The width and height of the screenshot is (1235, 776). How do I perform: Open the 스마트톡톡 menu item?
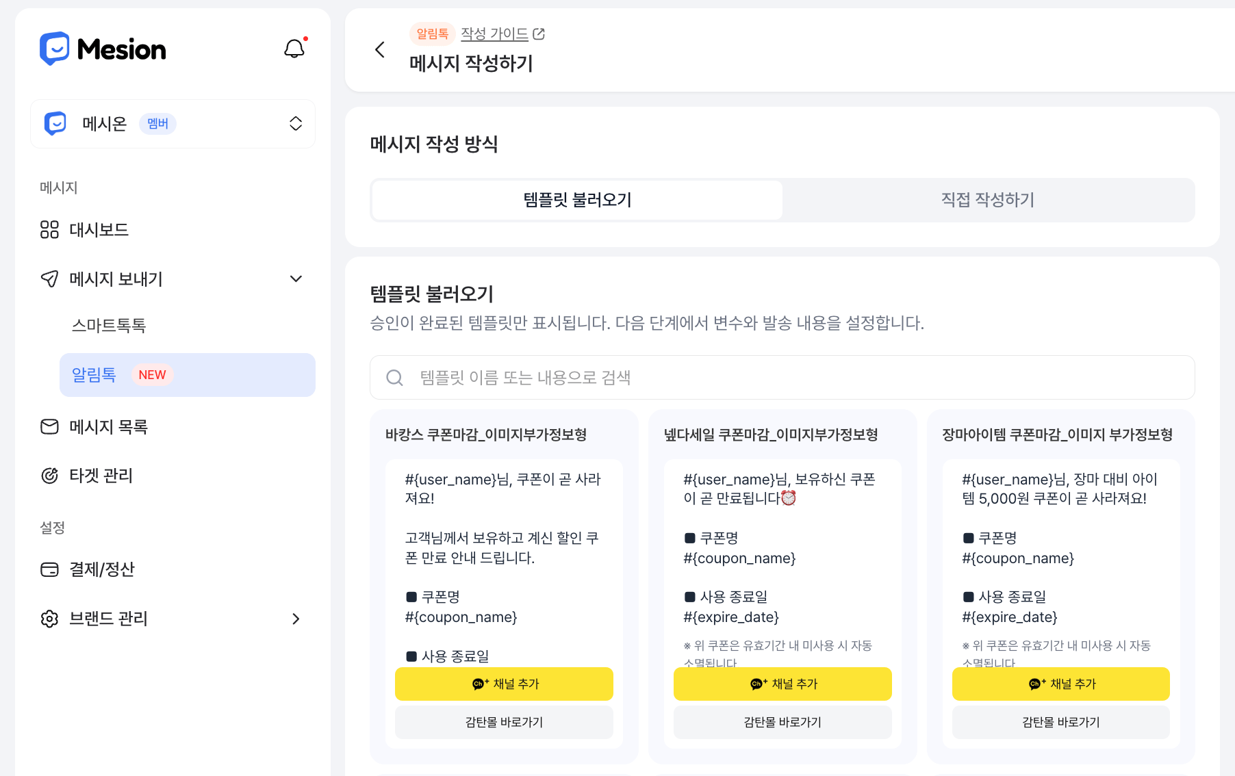[109, 326]
